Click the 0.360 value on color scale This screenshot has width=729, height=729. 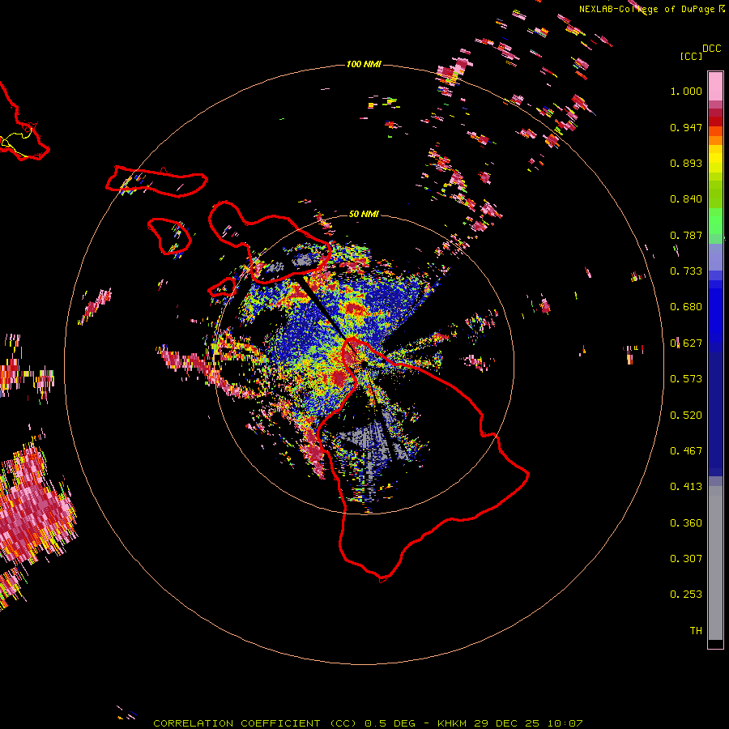[x=686, y=523]
